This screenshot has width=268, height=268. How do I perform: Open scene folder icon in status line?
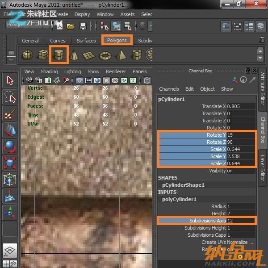pos(71,26)
